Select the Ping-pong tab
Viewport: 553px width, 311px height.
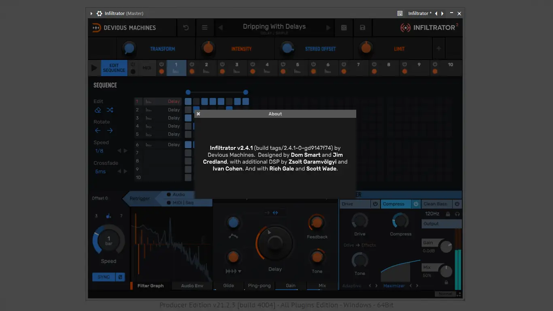pos(259,285)
